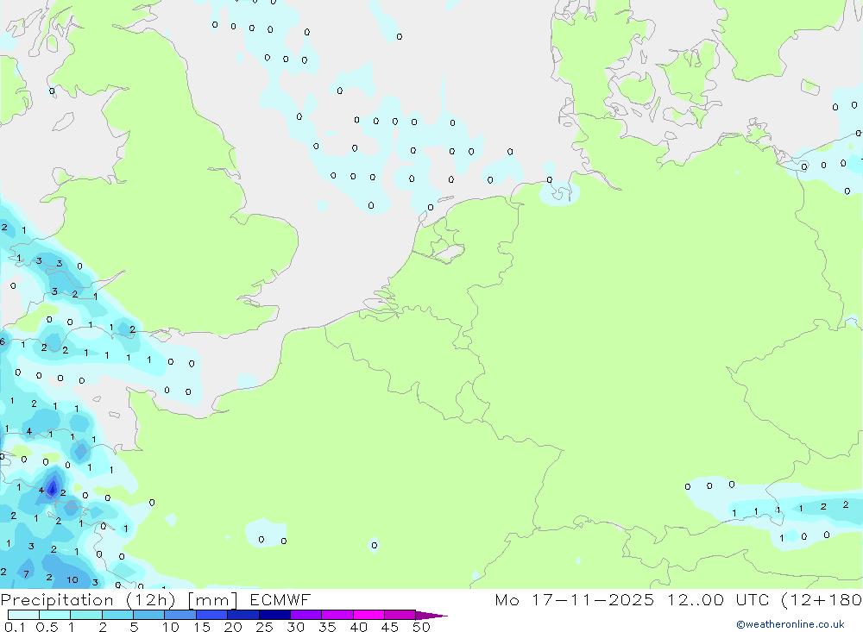Click the legend scale label "25"

click(x=264, y=627)
